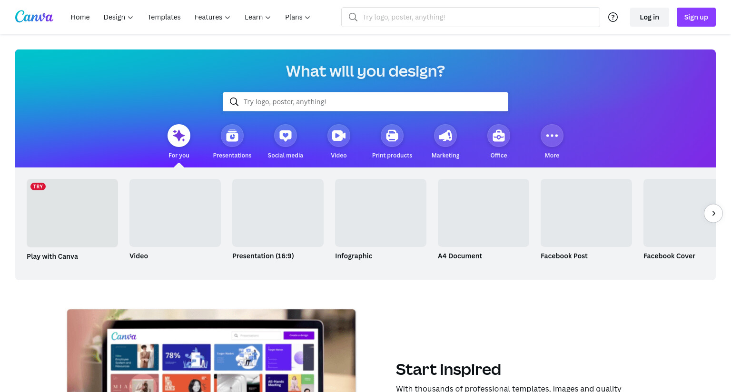Open the Templates menu item
This screenshot has height=392, width=731.
click(x=164, y=17)
